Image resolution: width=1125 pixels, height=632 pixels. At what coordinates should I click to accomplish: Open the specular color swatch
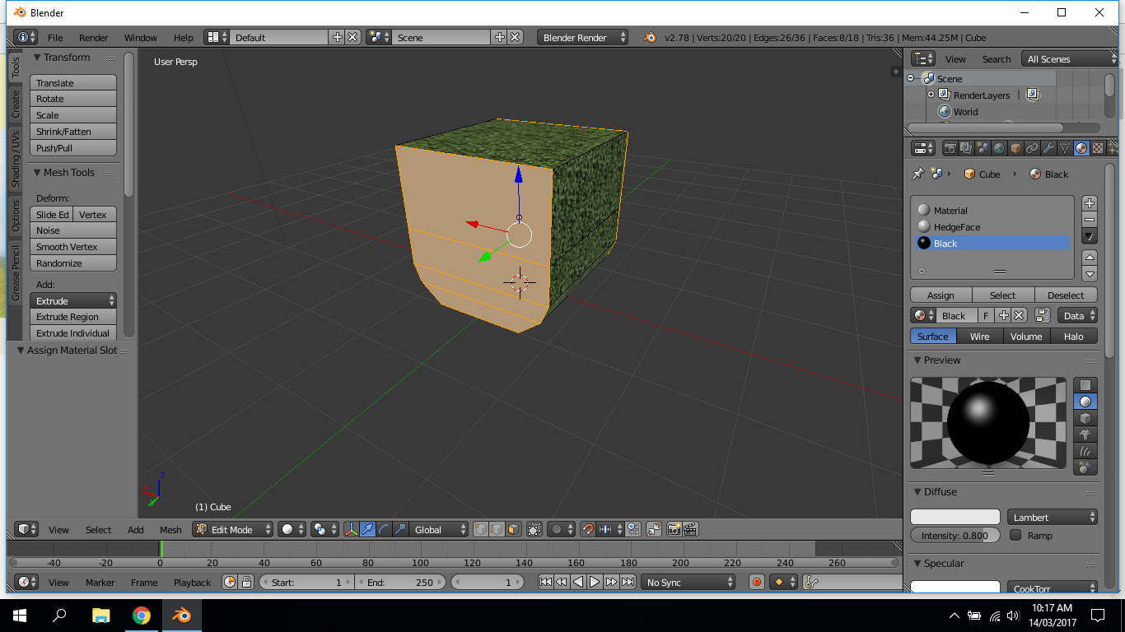click(955, 588)
